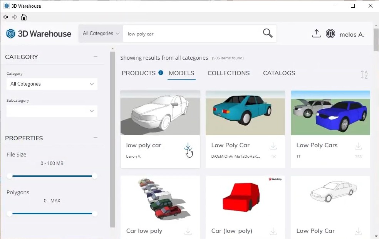Open the All Categories dropdown beside the search box
Viewport: 379px width, 239px height.
tap(101, 34)
